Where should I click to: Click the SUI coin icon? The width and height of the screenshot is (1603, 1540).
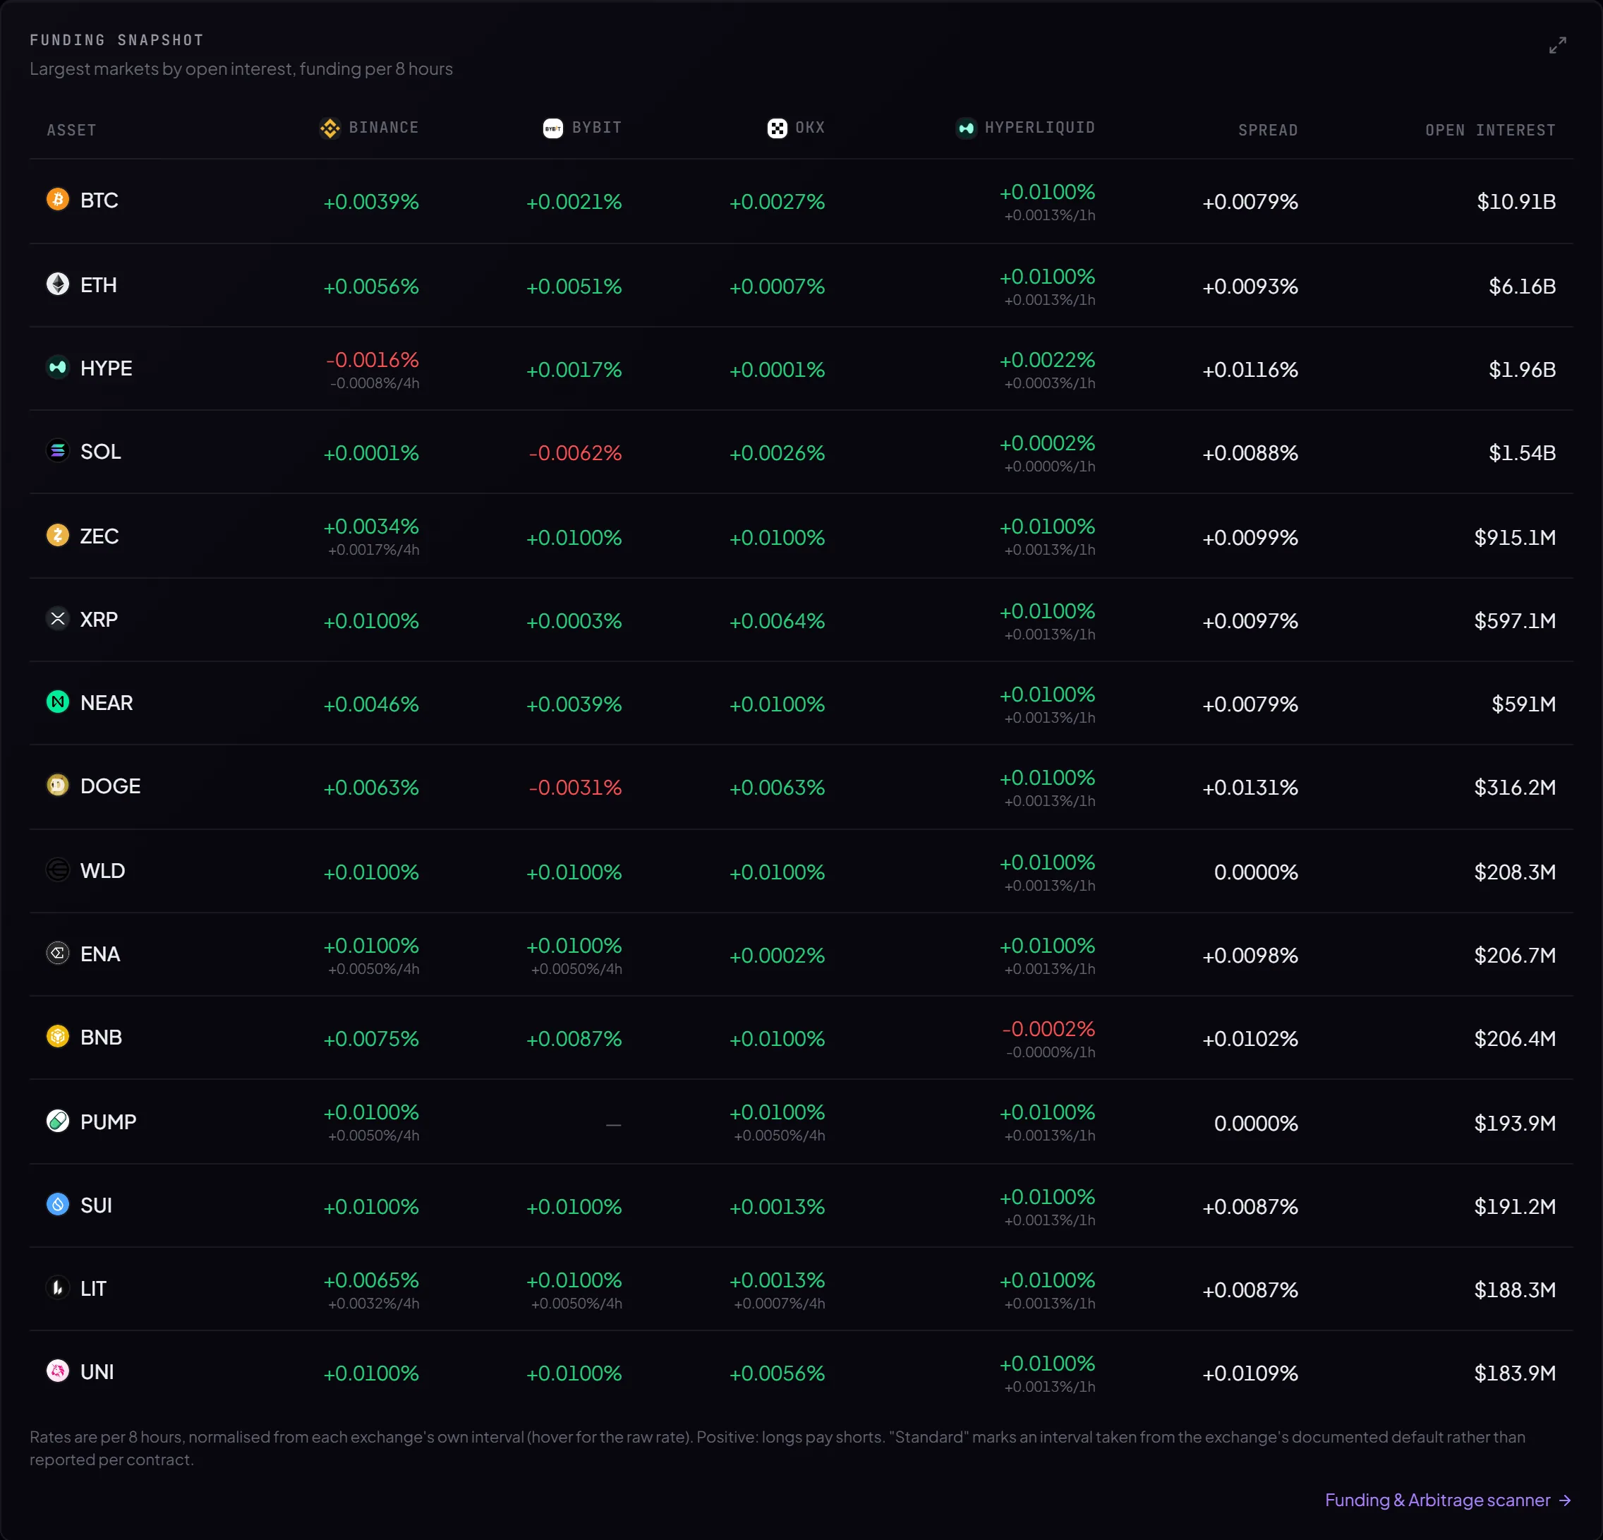click(x=58, y=1205)
